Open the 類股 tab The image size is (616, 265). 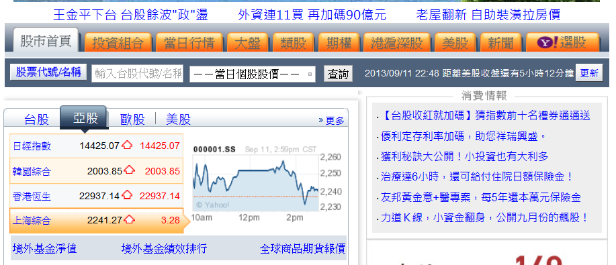tap(293, 42)
